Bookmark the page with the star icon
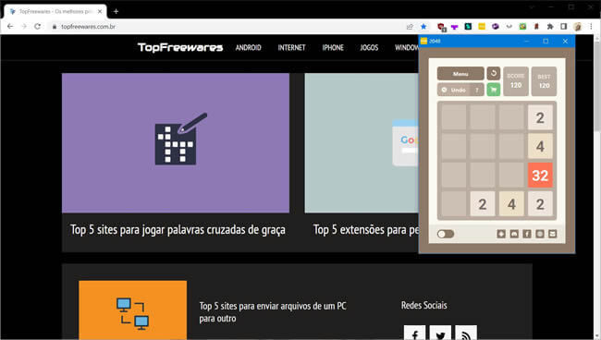 423,27
